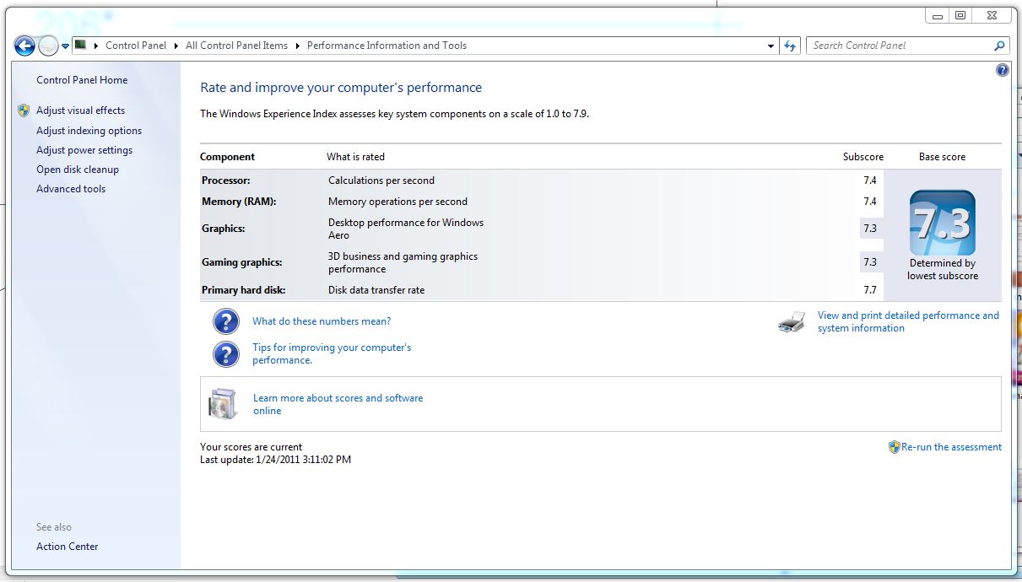This screenshot has height=582, width=1022.
Task: Select the Graphics: row label
Action: [224, 229]
